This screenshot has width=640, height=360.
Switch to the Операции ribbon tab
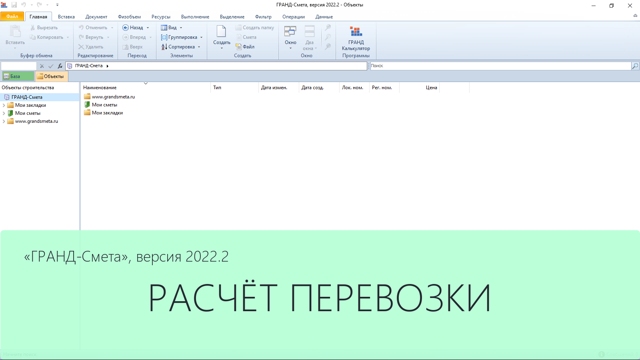(x=294, y=17)
